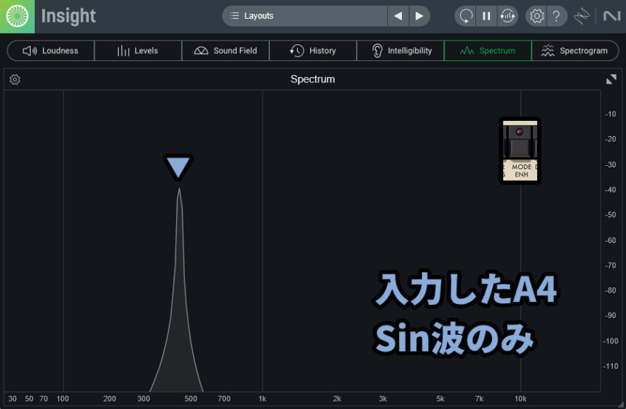Pause the metering display

pyautogui.click(x=486, y=16)
